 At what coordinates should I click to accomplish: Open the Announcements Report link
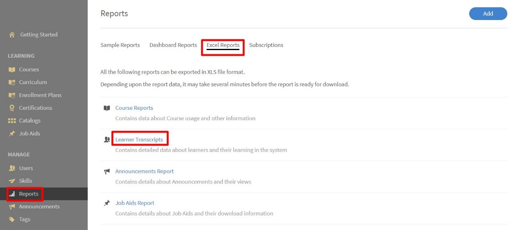[145, 171]
